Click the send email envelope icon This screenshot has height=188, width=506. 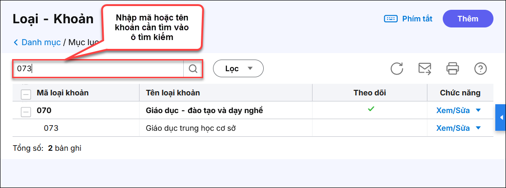pyautogui.click(x=425, y=69)
